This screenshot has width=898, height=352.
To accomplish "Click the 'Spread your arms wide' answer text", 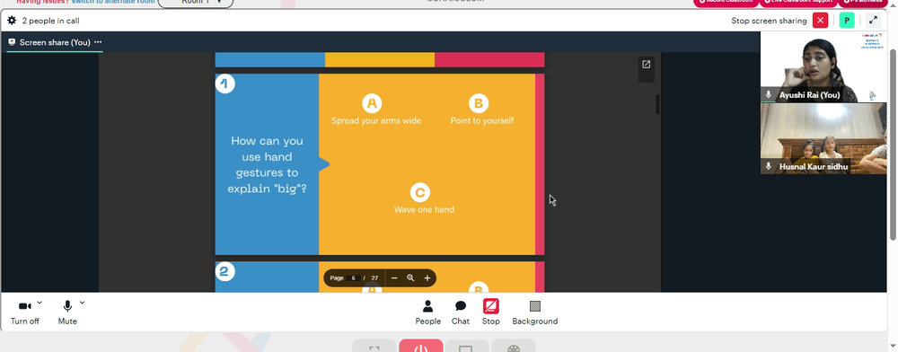I will point(375,120).
